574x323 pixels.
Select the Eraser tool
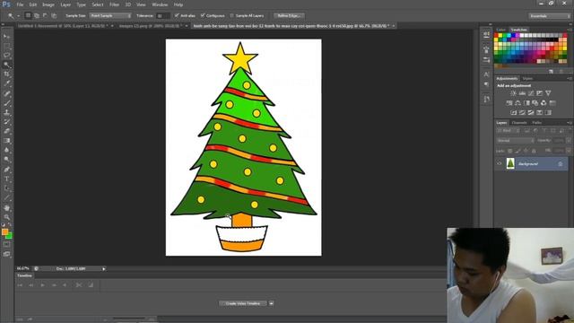(x=6, y=131)
